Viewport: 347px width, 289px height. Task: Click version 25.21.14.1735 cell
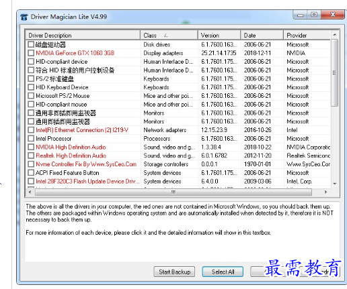click(x=219, y=53)
